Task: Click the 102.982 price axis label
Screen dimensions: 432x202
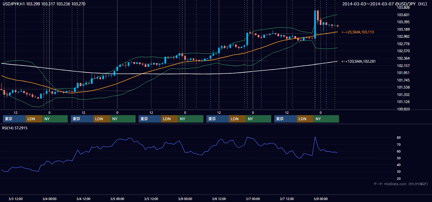Action: (403, 37)
